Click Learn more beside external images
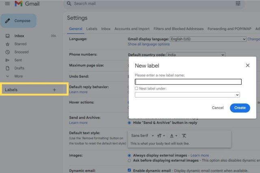The height and width of the screenshot is (173, 260). (199, 156)
